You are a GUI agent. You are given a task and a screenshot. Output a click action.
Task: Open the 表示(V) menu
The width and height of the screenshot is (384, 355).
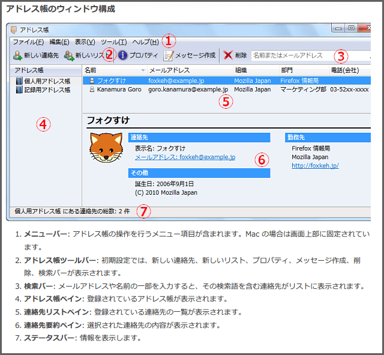85,42
